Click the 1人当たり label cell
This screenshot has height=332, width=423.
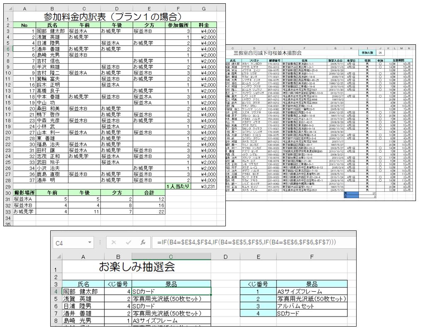tap(178, 187)
